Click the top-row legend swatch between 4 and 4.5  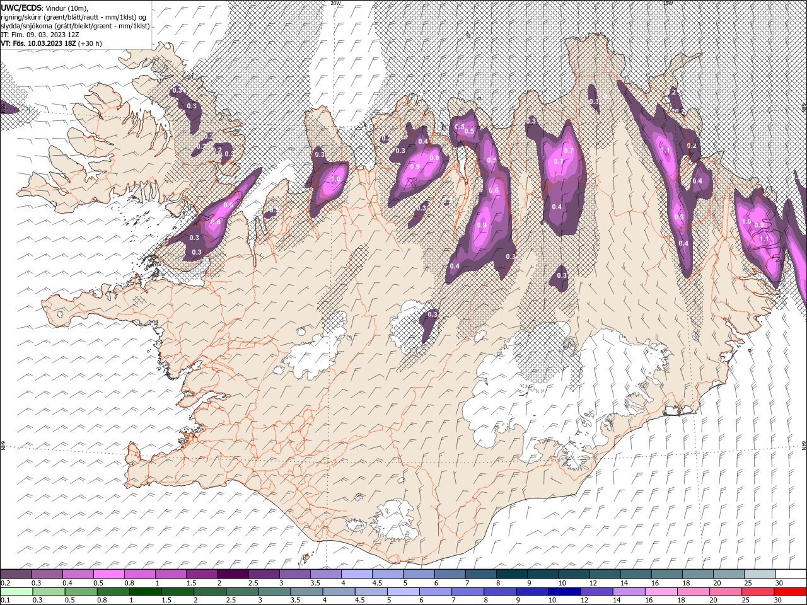coord(356,573)
